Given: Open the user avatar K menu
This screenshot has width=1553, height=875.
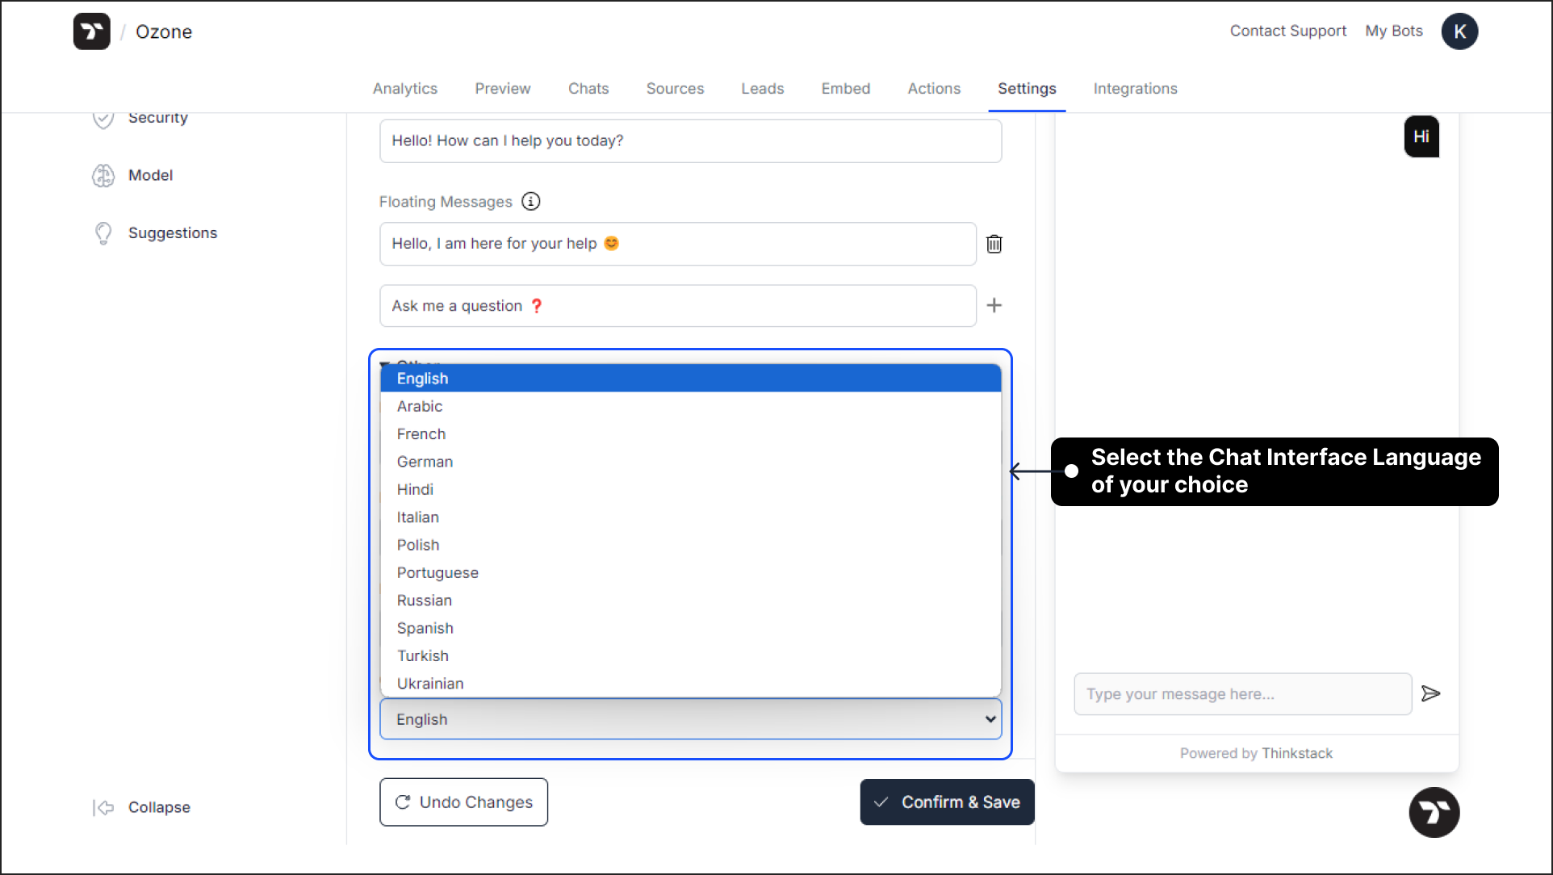Looking at the screenshot, I should click(x=1459, y=31).
